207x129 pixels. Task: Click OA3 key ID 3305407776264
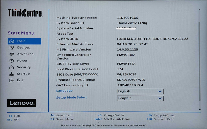coord(130,85)
